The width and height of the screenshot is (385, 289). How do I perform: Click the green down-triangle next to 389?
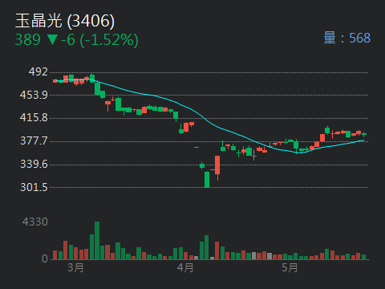click(x=52, y=40)
